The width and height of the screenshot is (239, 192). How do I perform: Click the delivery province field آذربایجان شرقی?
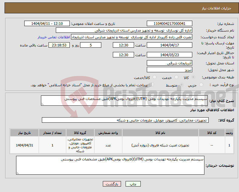coord(169,63)
